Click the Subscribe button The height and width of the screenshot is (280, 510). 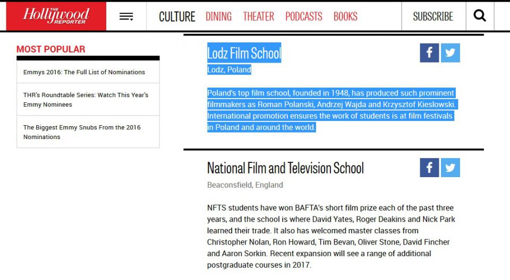433,16
